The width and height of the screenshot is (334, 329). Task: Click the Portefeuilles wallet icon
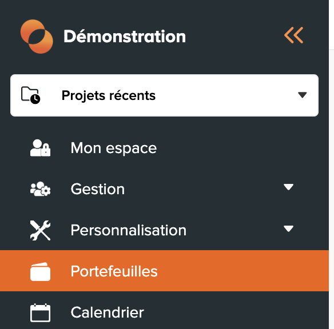click(40, 271)
